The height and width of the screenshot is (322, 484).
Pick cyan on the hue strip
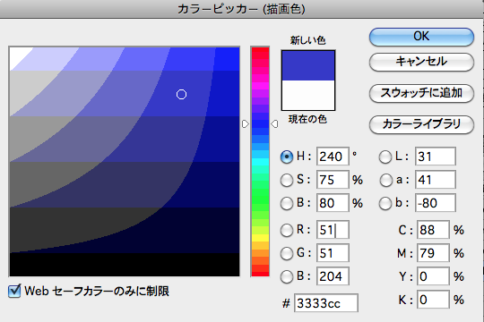click(x=260, y=162)
